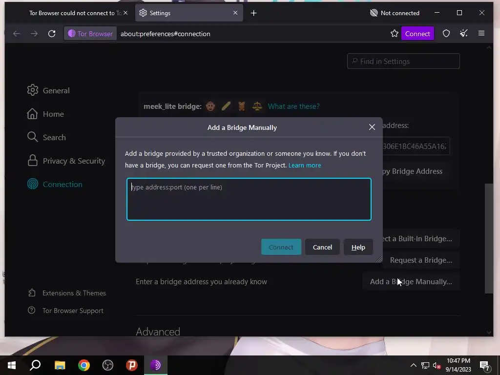Open the application hamburger menu
Image resolution: width=500 pixels, height=375 pixels.
481,33
